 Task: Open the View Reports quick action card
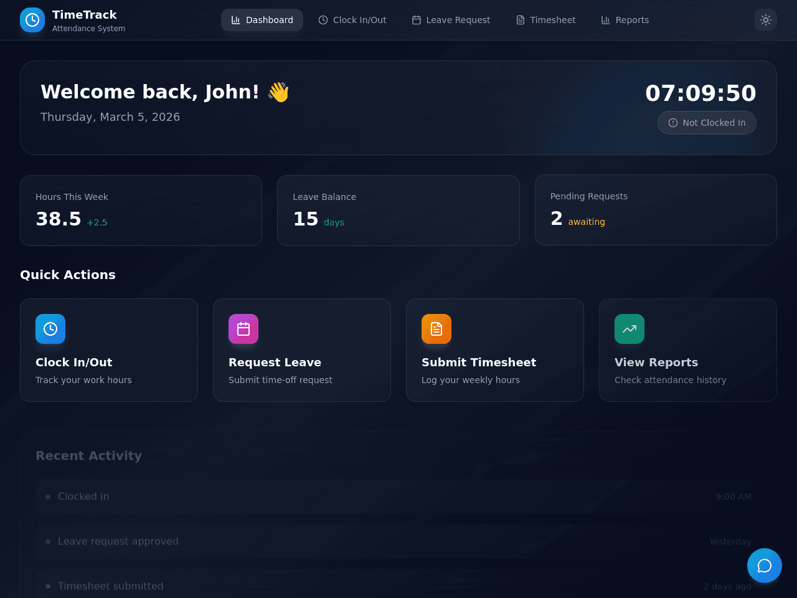[688, 350]
